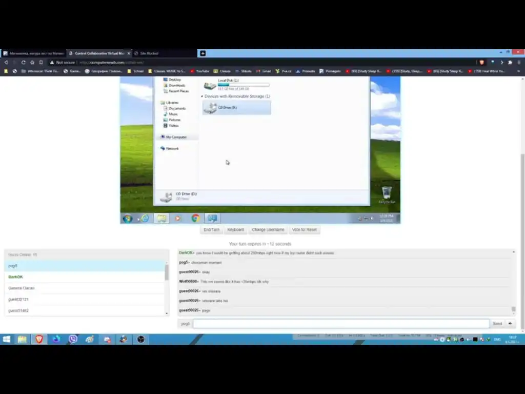Click the Brave icon on host taskbar
The width and height of the screenshot is (525, 394).
pos(39,339)
